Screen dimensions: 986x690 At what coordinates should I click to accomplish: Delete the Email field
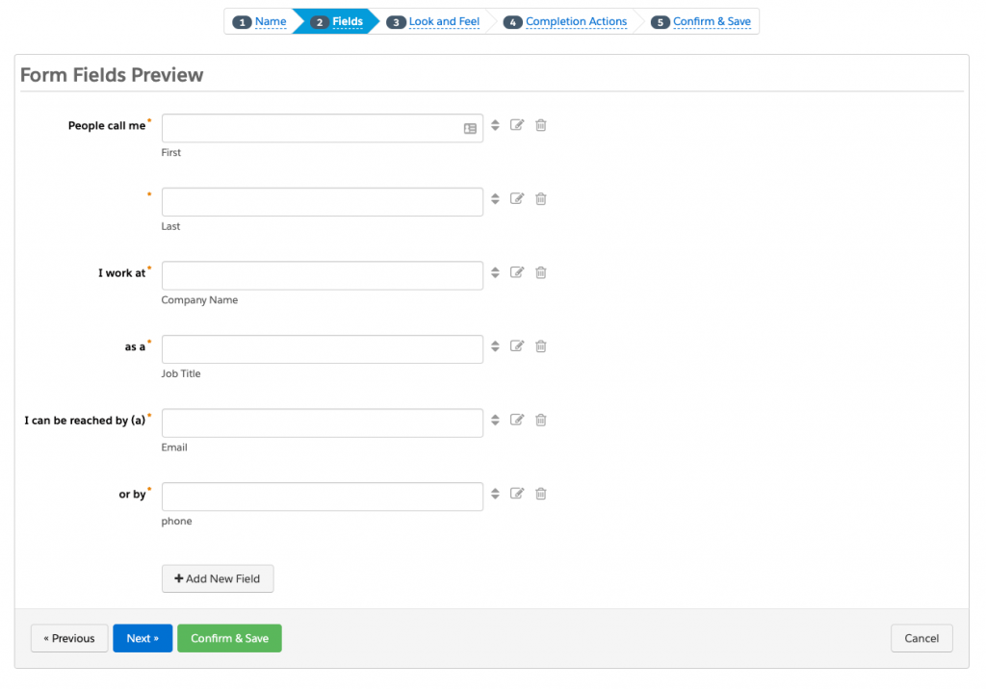(x=540, y=420)
